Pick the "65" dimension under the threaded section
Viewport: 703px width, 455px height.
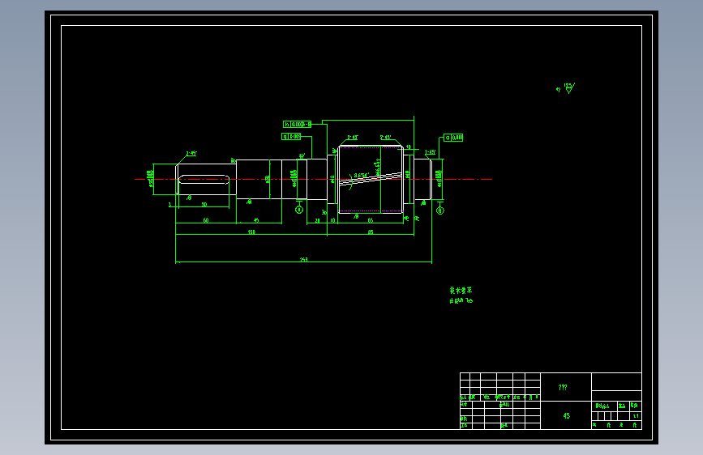pos(371,220)
